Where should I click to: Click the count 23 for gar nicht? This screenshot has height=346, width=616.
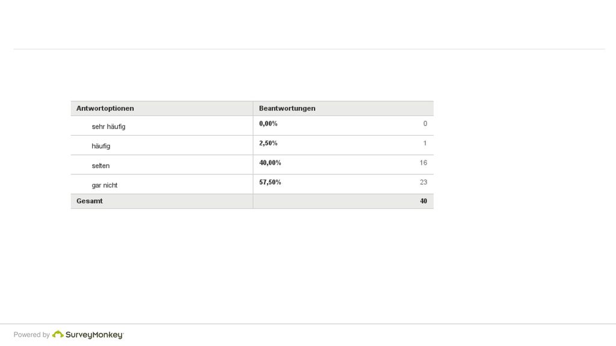(423, 182)
